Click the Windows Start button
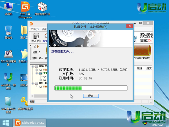The width and height of the screenshot is (169, 127). 6,123
